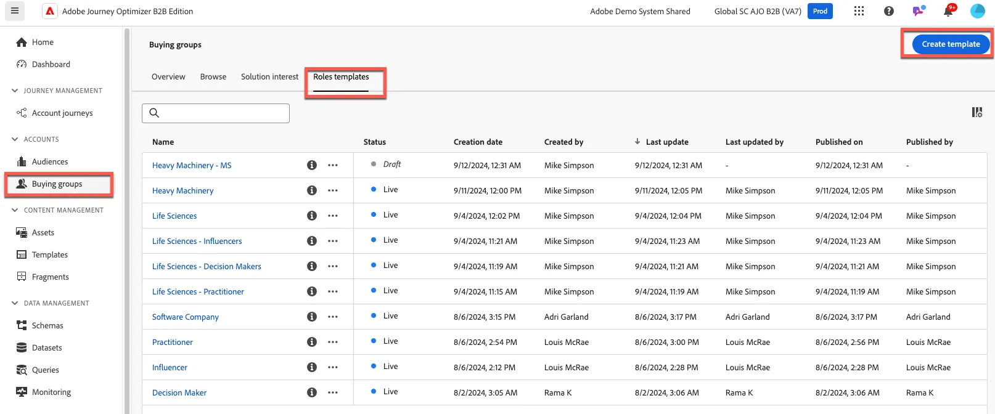Open the notifications bell
995x414 pixels.
pyautogui.click(x=949, y=11)
